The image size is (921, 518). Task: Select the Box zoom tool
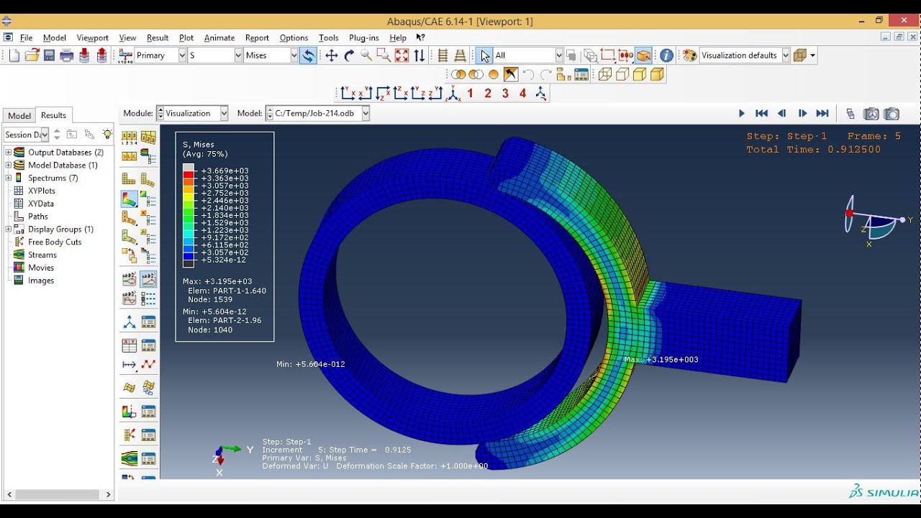click(x=384, y=55)
